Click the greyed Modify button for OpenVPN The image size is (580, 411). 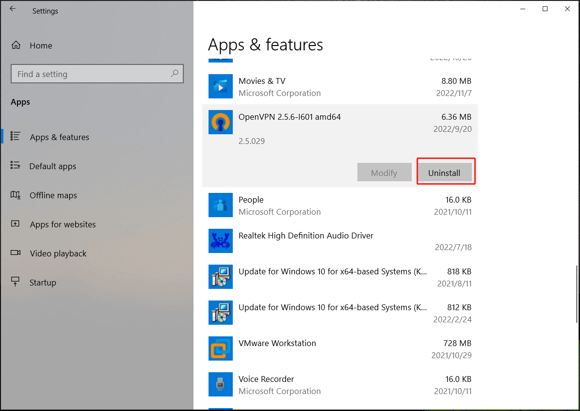385,172
